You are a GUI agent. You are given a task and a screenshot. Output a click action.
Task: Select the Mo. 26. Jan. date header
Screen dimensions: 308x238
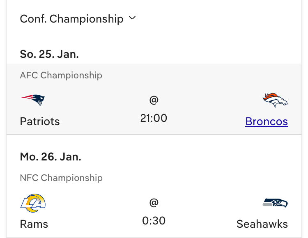click(50, 157)
